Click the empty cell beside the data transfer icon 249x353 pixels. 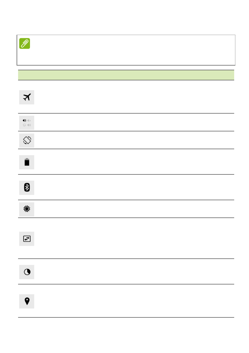pyautogui.click(x=133, y=238)
